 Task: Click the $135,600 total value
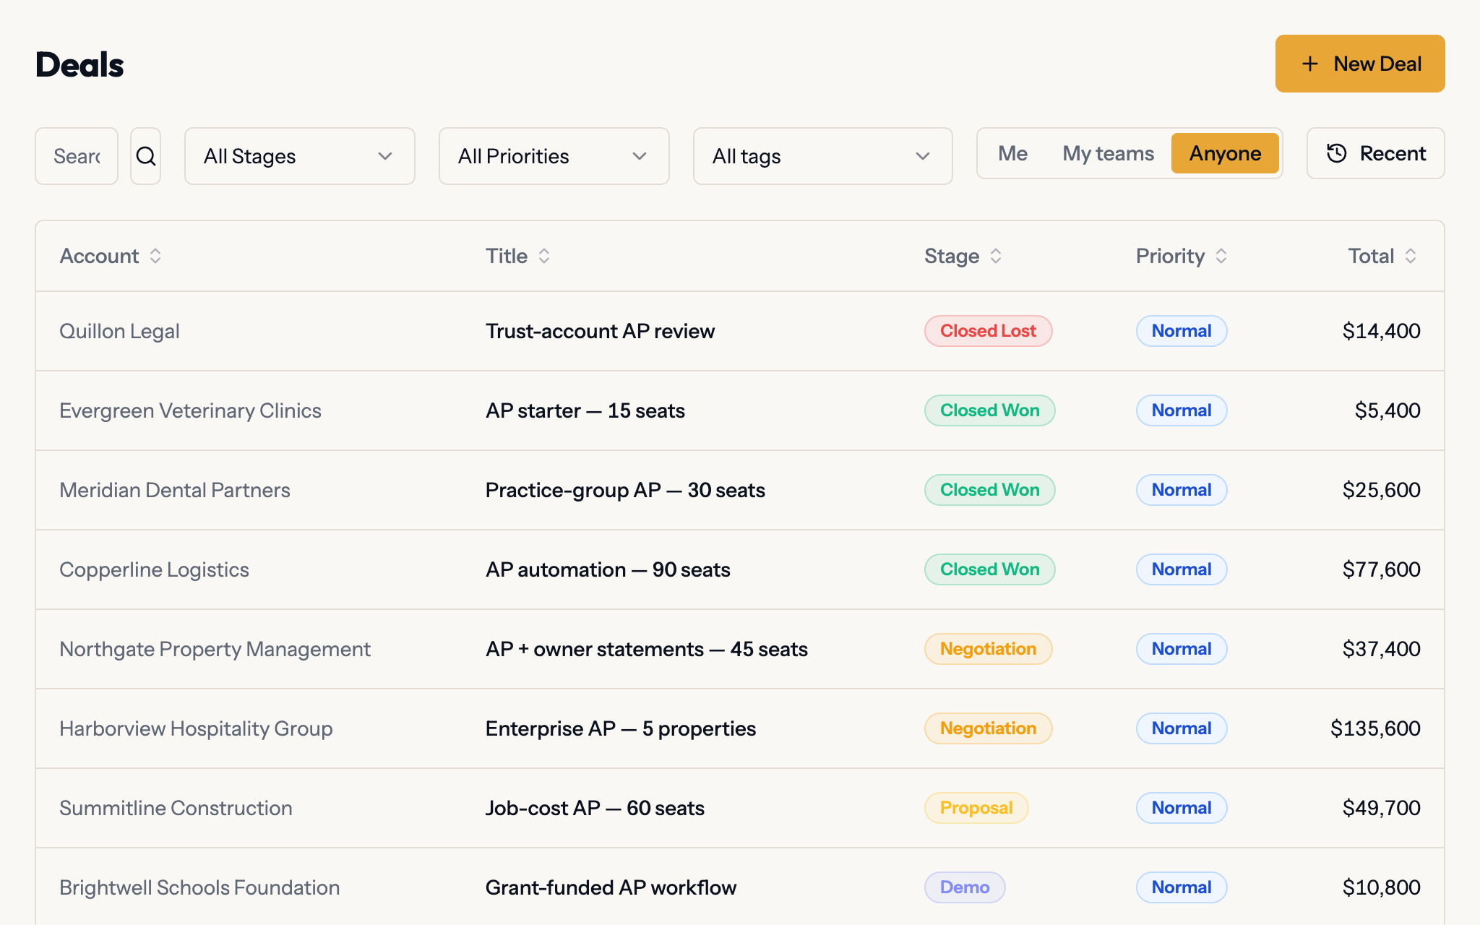click(1375, 728)
